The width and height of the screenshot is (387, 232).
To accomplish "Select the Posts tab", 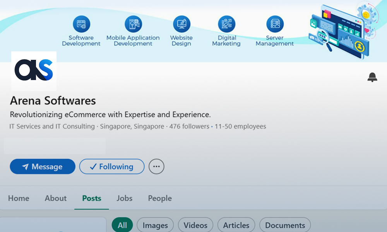I will (x=92, y=198).
